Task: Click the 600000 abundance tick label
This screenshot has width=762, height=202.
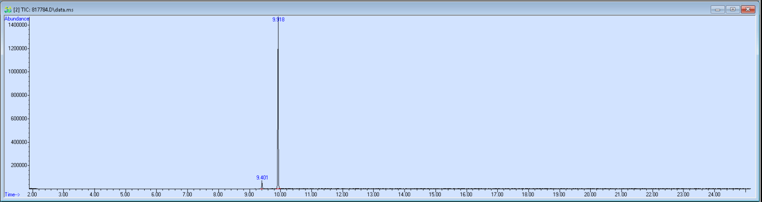Action: coord(19,119)
